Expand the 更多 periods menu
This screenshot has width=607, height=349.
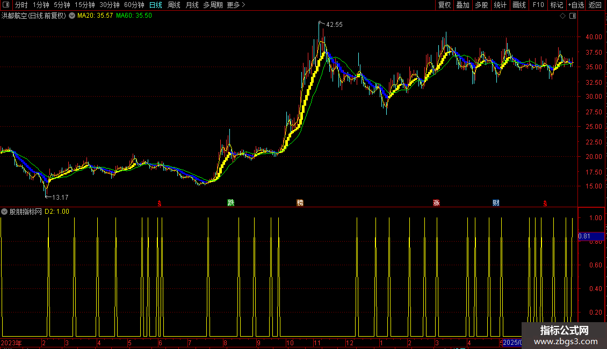(236, 5)
